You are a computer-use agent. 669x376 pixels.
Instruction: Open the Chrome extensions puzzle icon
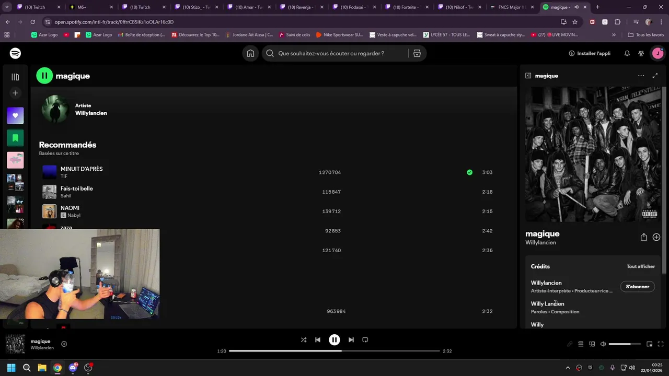(x=618, y=22)
